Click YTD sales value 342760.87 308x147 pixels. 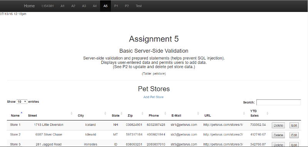coord(258,144)
